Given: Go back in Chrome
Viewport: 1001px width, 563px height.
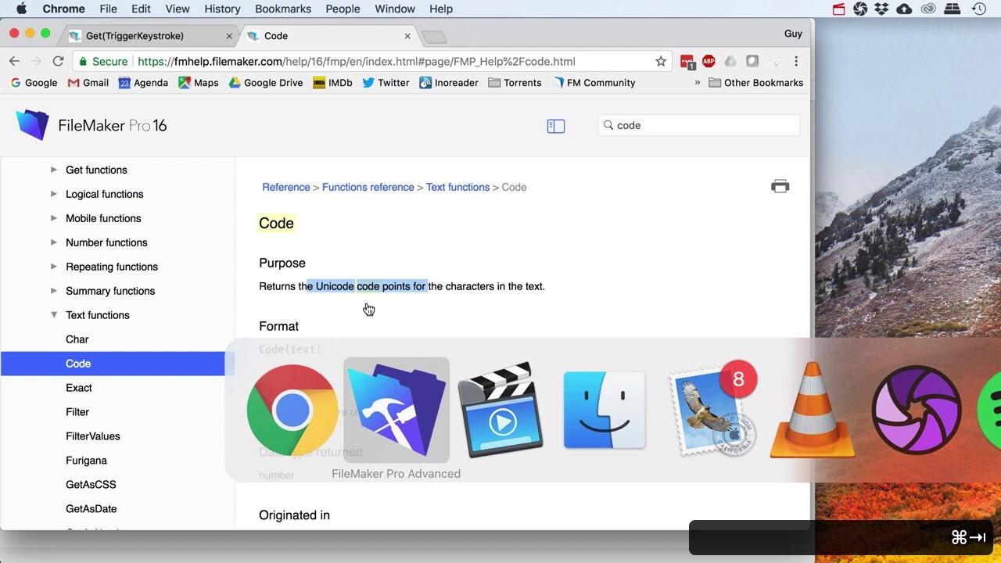Looking at the screenshot, I should [x=14, y=61].
